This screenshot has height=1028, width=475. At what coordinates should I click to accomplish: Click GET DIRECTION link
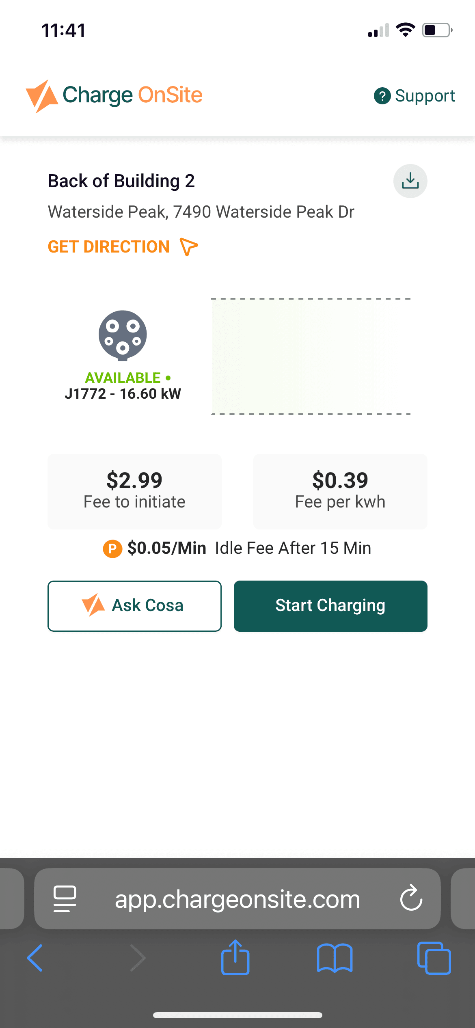(109, 247)
